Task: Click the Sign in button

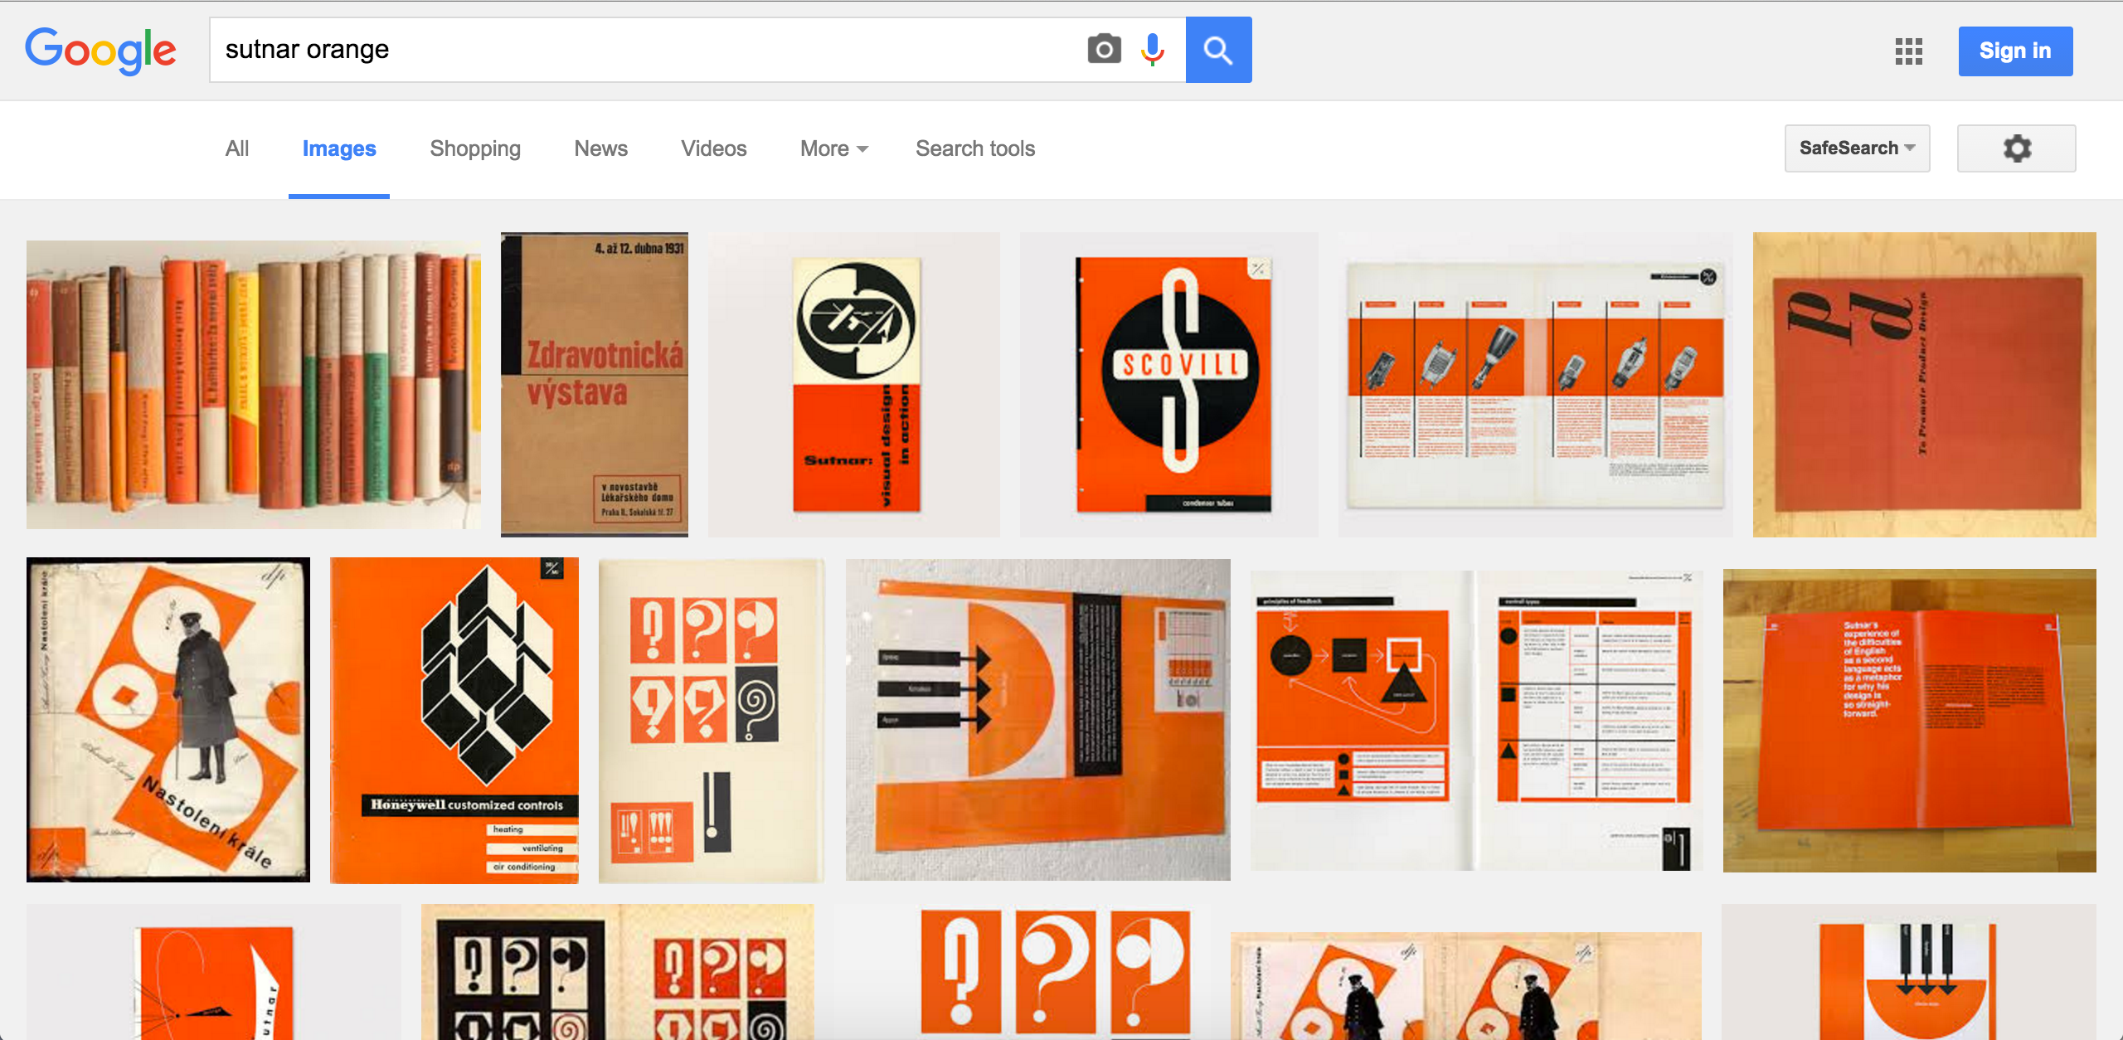Action: [2014, 51]
